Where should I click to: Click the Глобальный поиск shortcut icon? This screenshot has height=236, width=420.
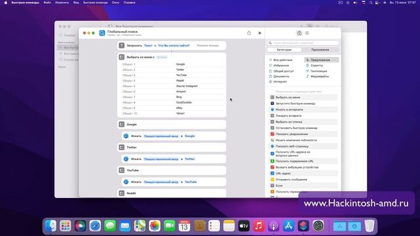click(x=102, y=33)
